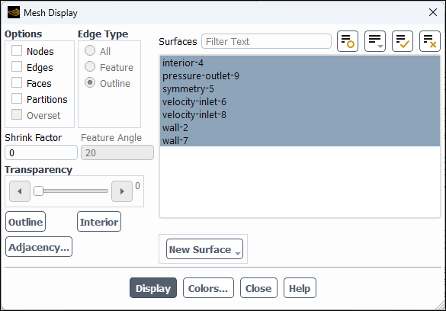The height and width of the screenshot is (311, 446).
Task: Select velocity-inlet-8 surface
Action: (x=300, y=114)
